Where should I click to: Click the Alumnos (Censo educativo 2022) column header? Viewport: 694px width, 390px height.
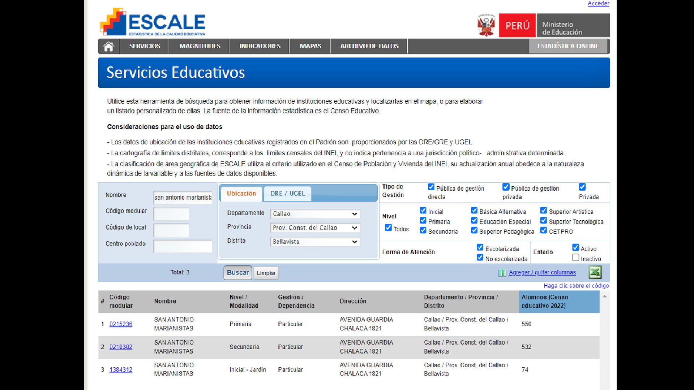point(559,302)
